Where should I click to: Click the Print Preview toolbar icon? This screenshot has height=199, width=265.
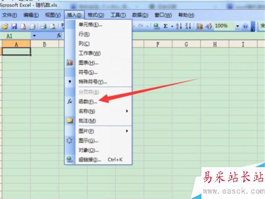click(52, 27)
